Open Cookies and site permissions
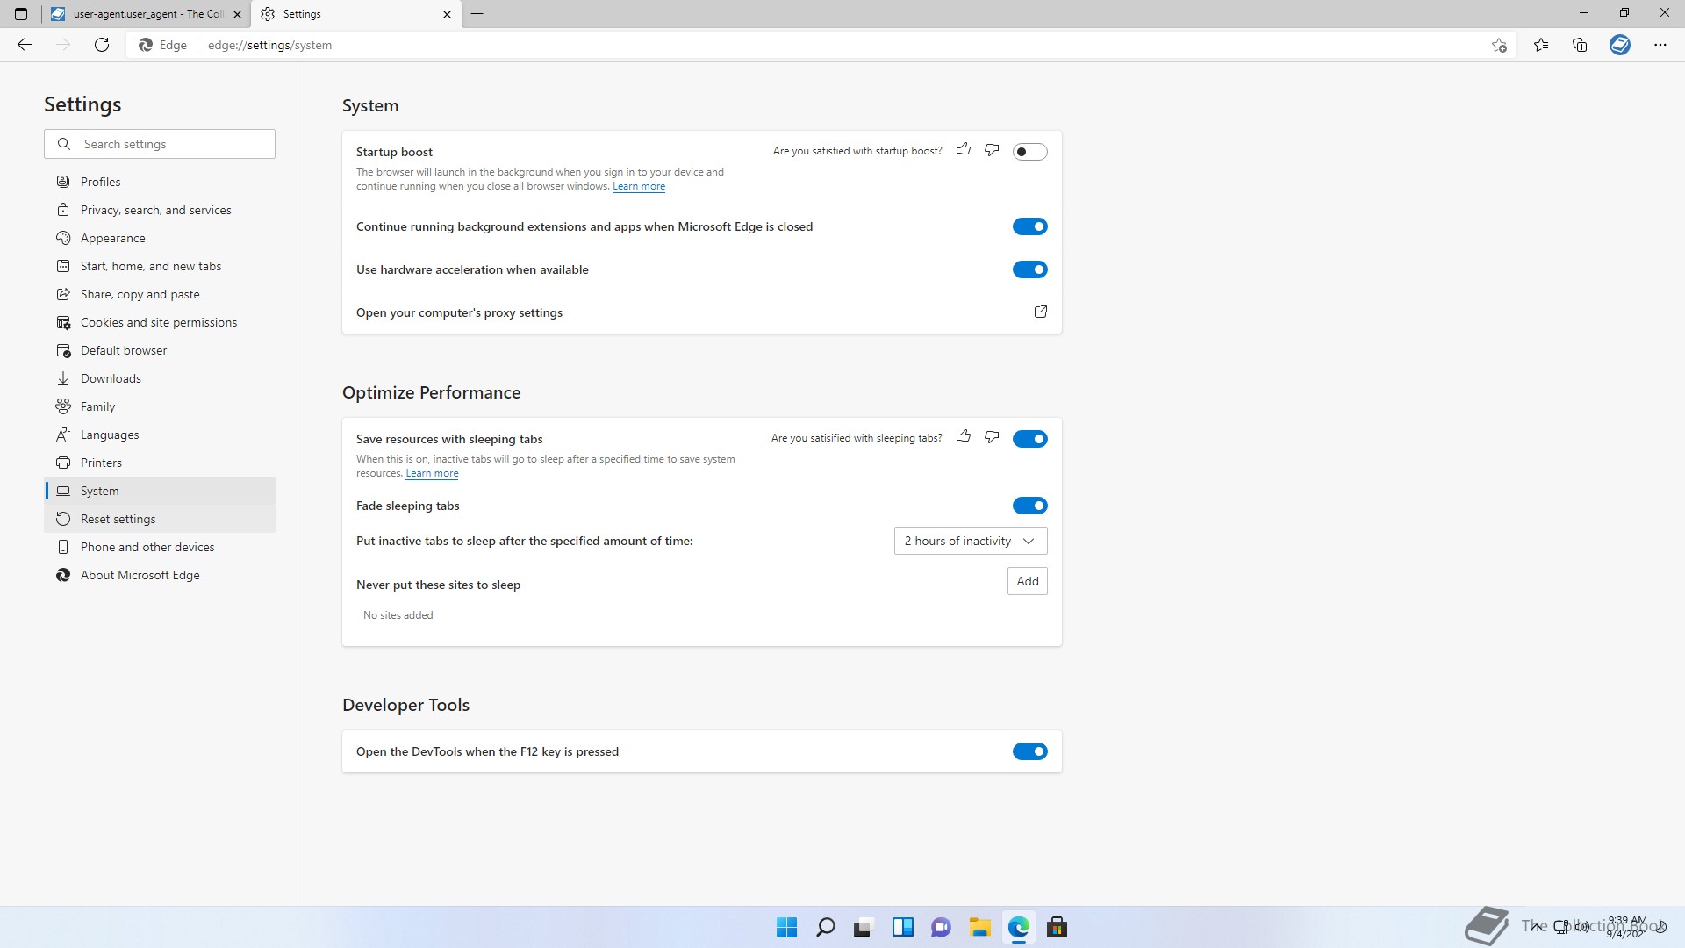The height and width of the screenshot is (948, 1685). [160, 322]
